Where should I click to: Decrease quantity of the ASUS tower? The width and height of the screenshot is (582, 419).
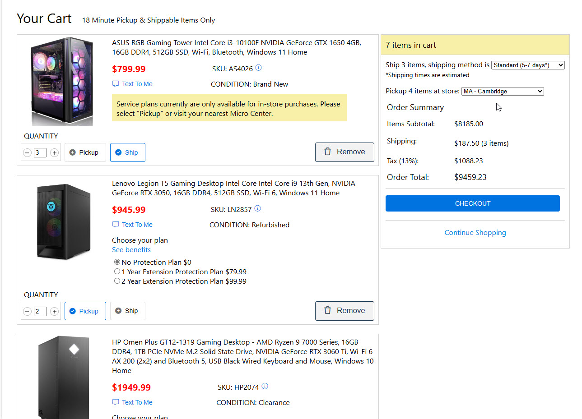click(x=27, y=153)
